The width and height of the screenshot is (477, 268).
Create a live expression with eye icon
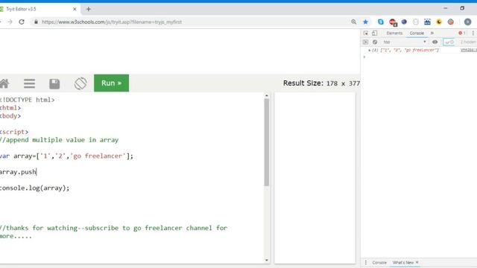coord(435,42)
